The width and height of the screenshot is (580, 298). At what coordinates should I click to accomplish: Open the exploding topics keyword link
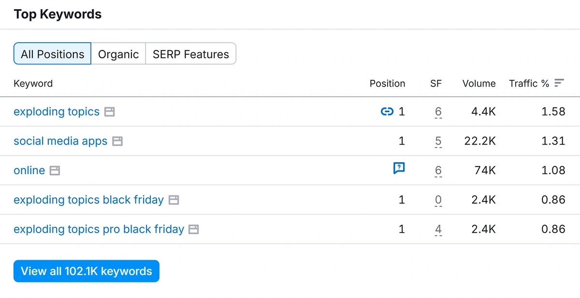(57, 112)
